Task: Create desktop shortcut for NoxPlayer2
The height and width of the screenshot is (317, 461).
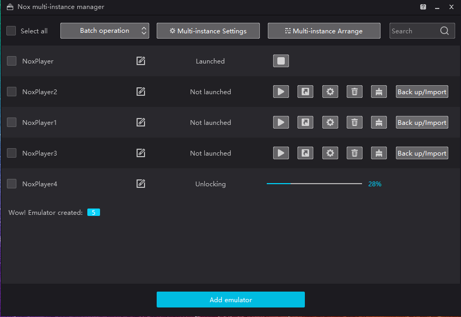Action: 305,92
